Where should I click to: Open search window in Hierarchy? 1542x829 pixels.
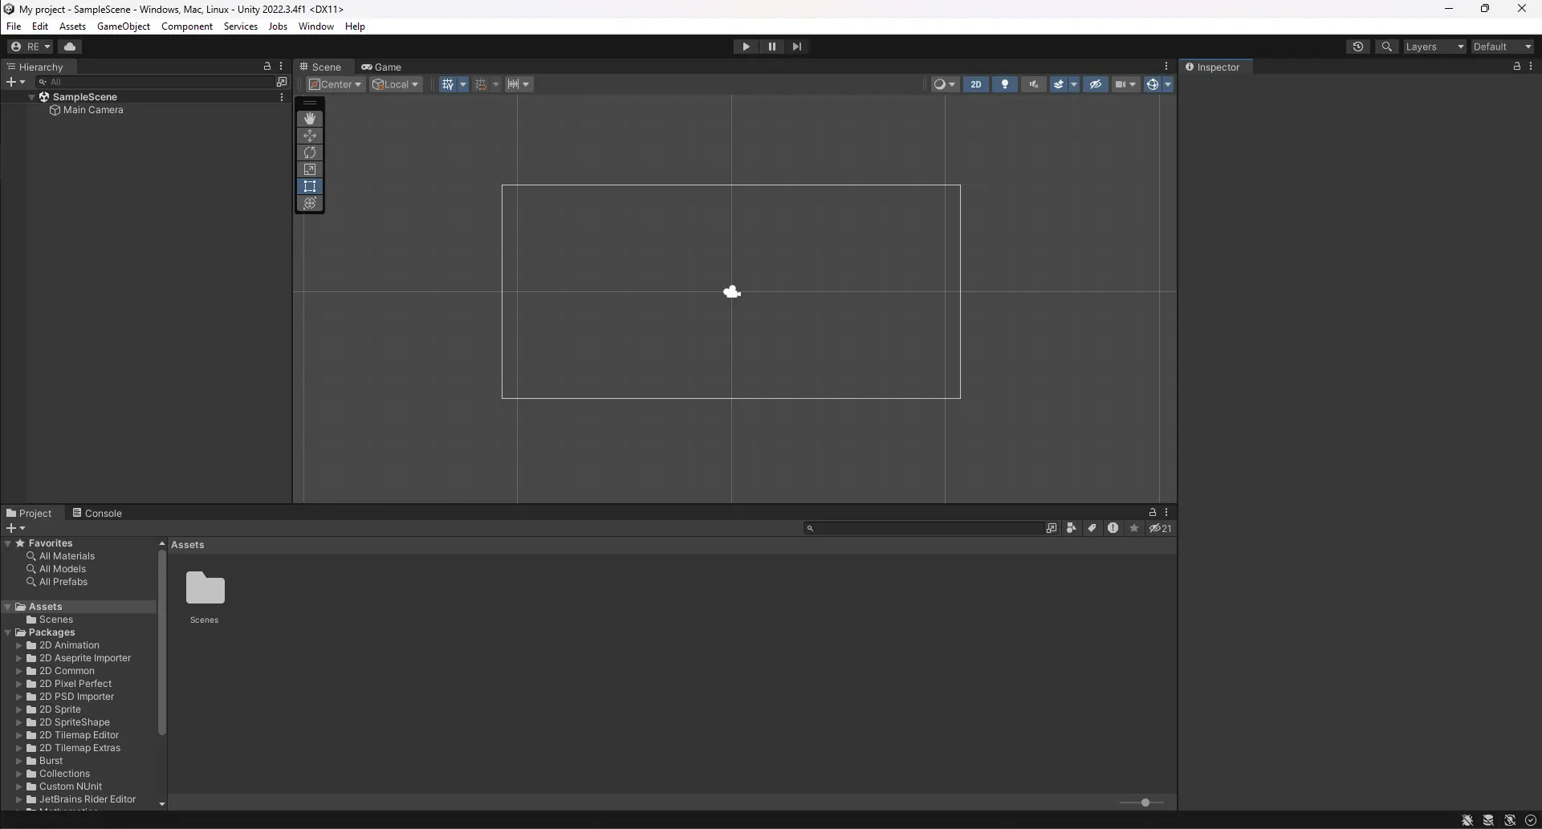282,82
